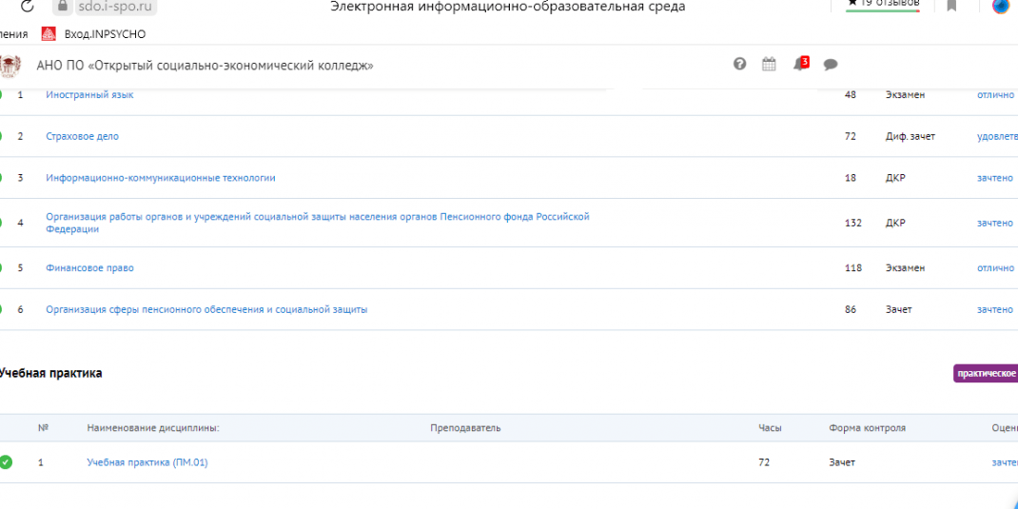Open the help question mark icon
Viewport: 1018px width, 509px height.
click(739, 64)
